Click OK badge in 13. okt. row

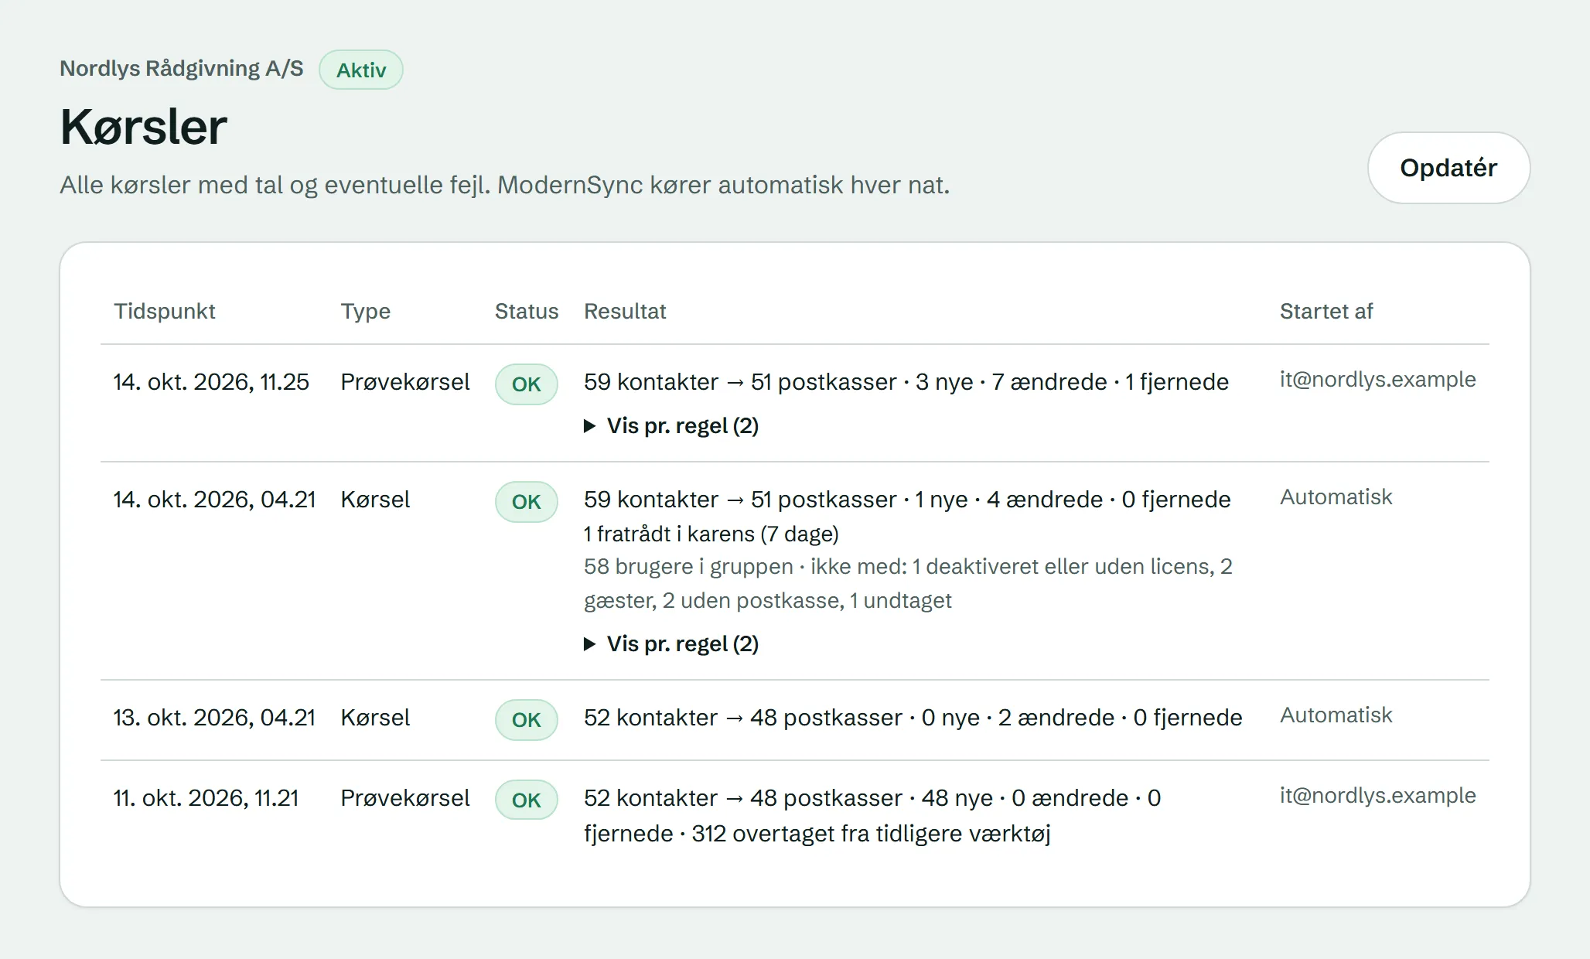(527, 720)
